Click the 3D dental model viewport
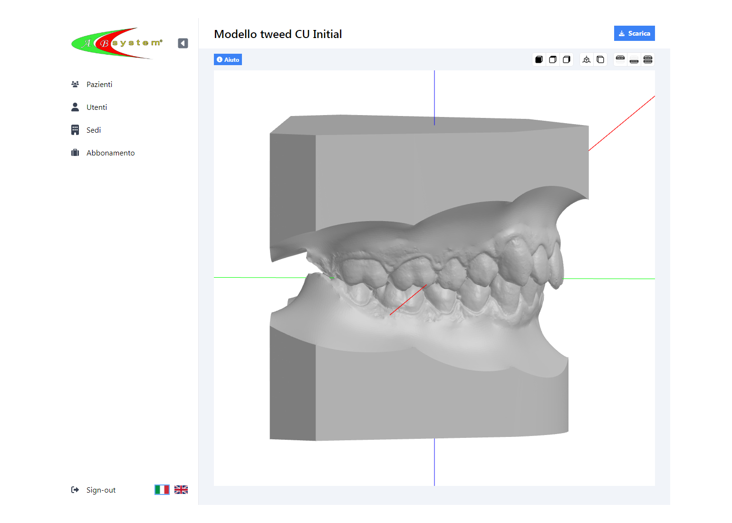The width and height of the screenshot is (732, 523). coord(434,278)
